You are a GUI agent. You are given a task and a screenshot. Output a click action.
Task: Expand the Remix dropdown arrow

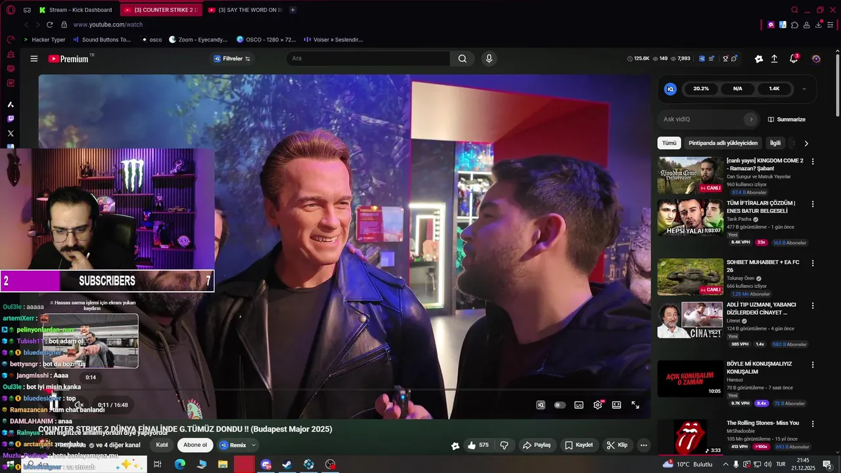[x=254, y=445]
